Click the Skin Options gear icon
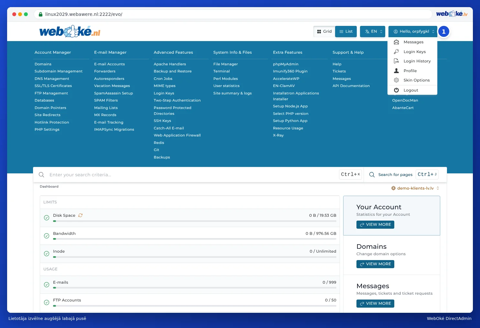Image resolution: width=480 pixels, height=328 pixels. click(x=396, y=80)
